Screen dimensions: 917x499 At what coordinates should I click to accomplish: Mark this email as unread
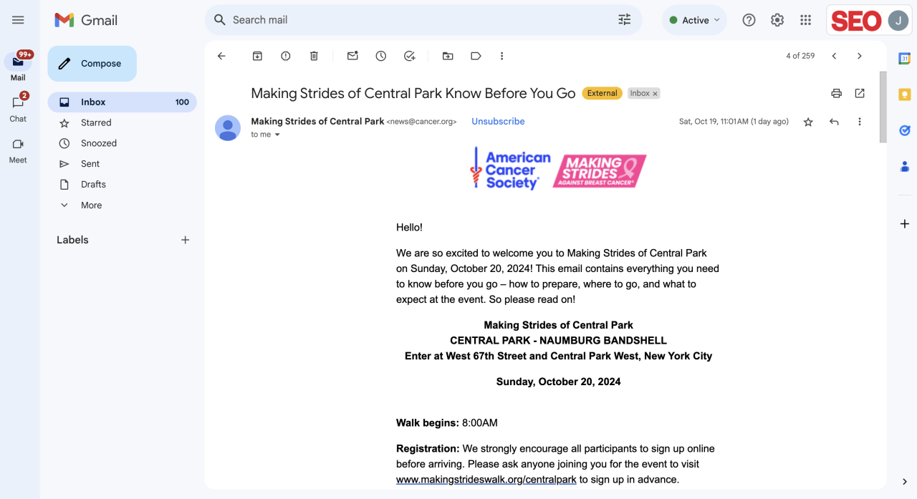(x=352, y=56)
